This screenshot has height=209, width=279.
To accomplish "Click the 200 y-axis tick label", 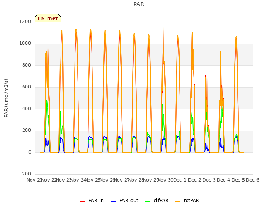I will (27, 131).
